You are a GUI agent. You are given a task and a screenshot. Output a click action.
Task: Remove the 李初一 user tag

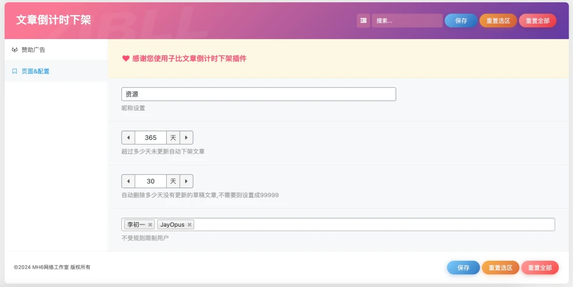150,224
